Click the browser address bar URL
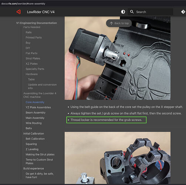186x185 pixels. click(23, 4)
